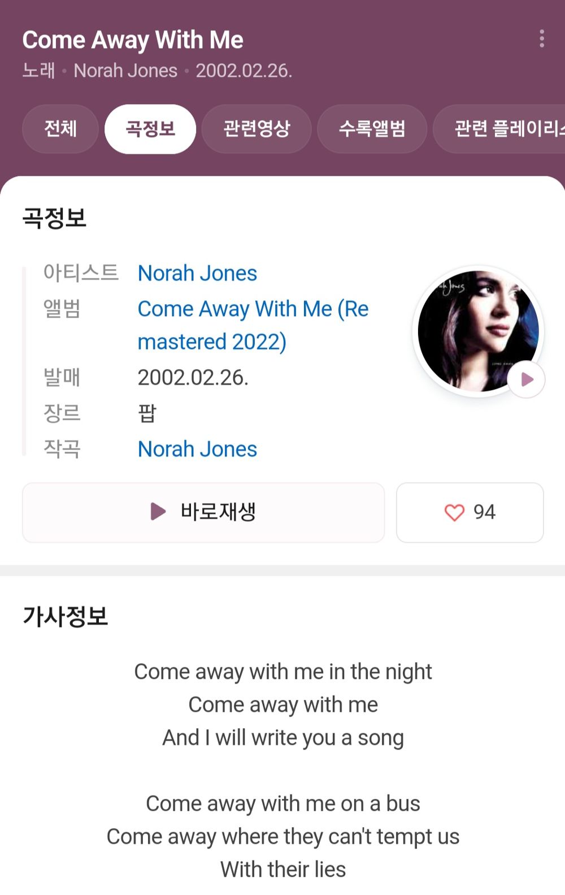This screenshot has width=565, height=895.
Task: Open the three-dot more options menu
Action: coord(541,38)
